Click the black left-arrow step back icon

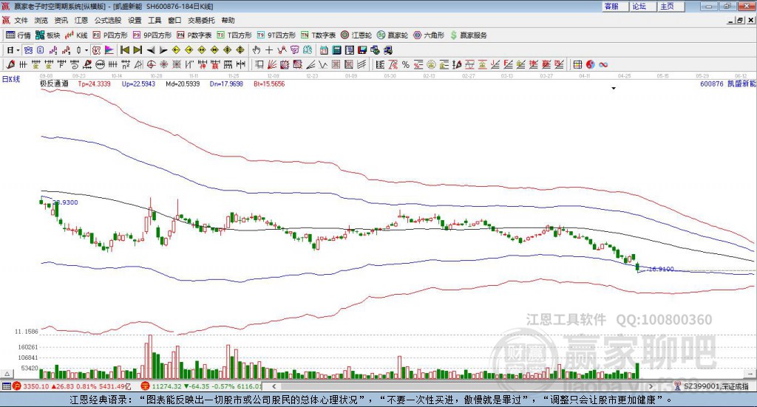tap(151, 50)
